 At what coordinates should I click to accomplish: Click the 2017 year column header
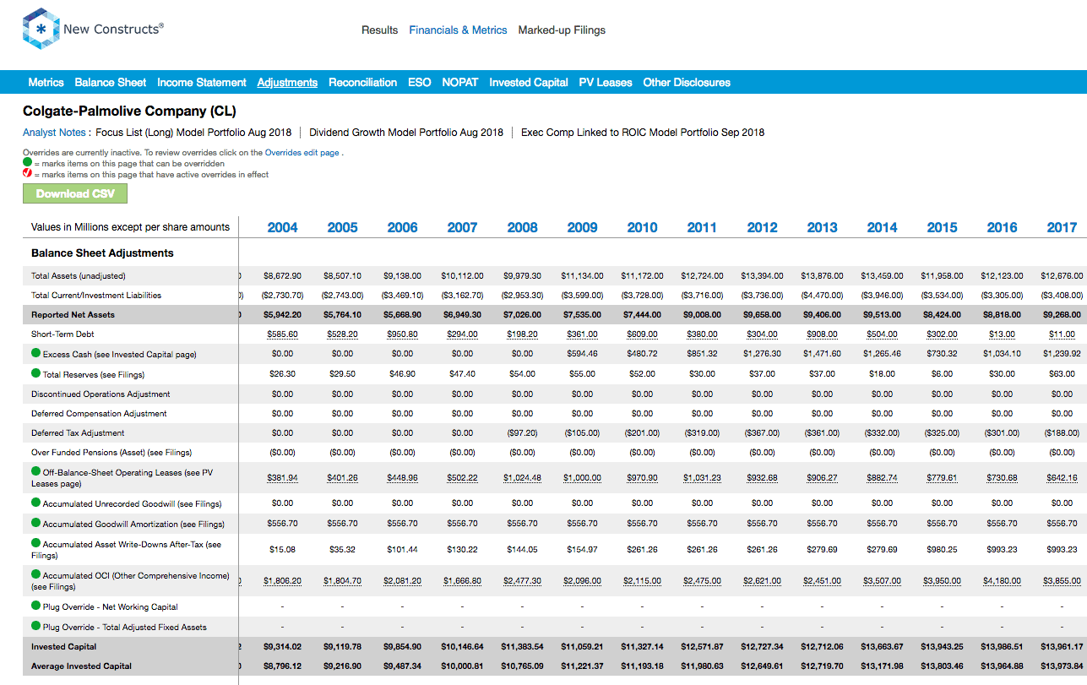[1062, 227]
